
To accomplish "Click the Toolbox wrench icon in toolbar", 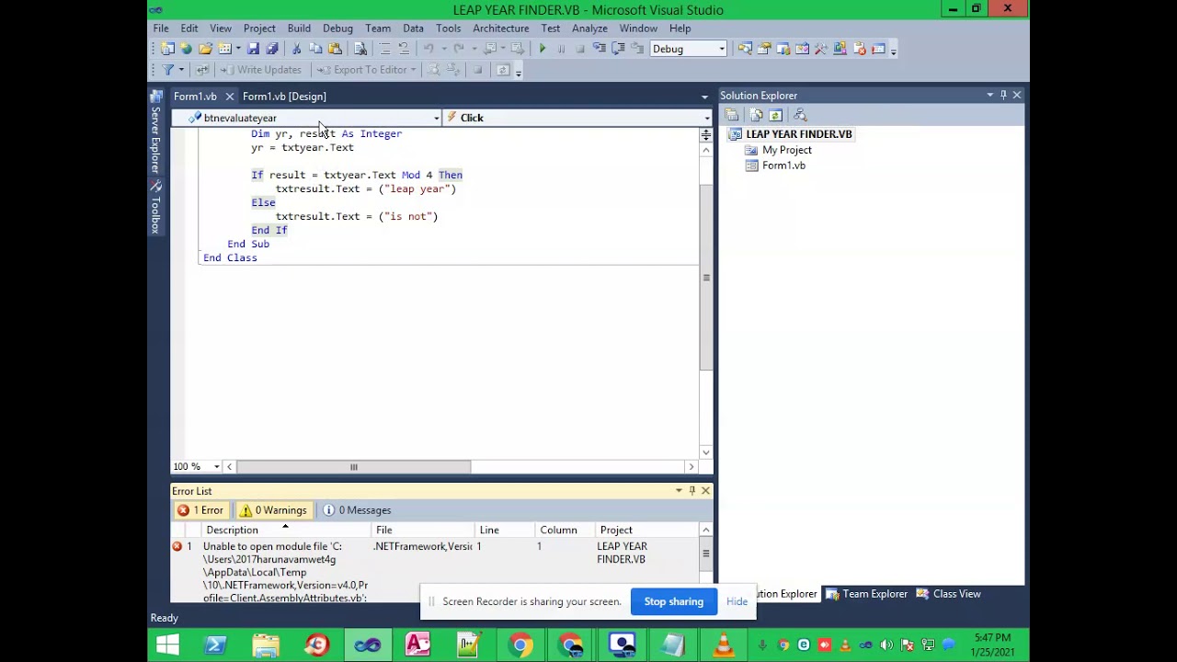I will coord(820,49).
